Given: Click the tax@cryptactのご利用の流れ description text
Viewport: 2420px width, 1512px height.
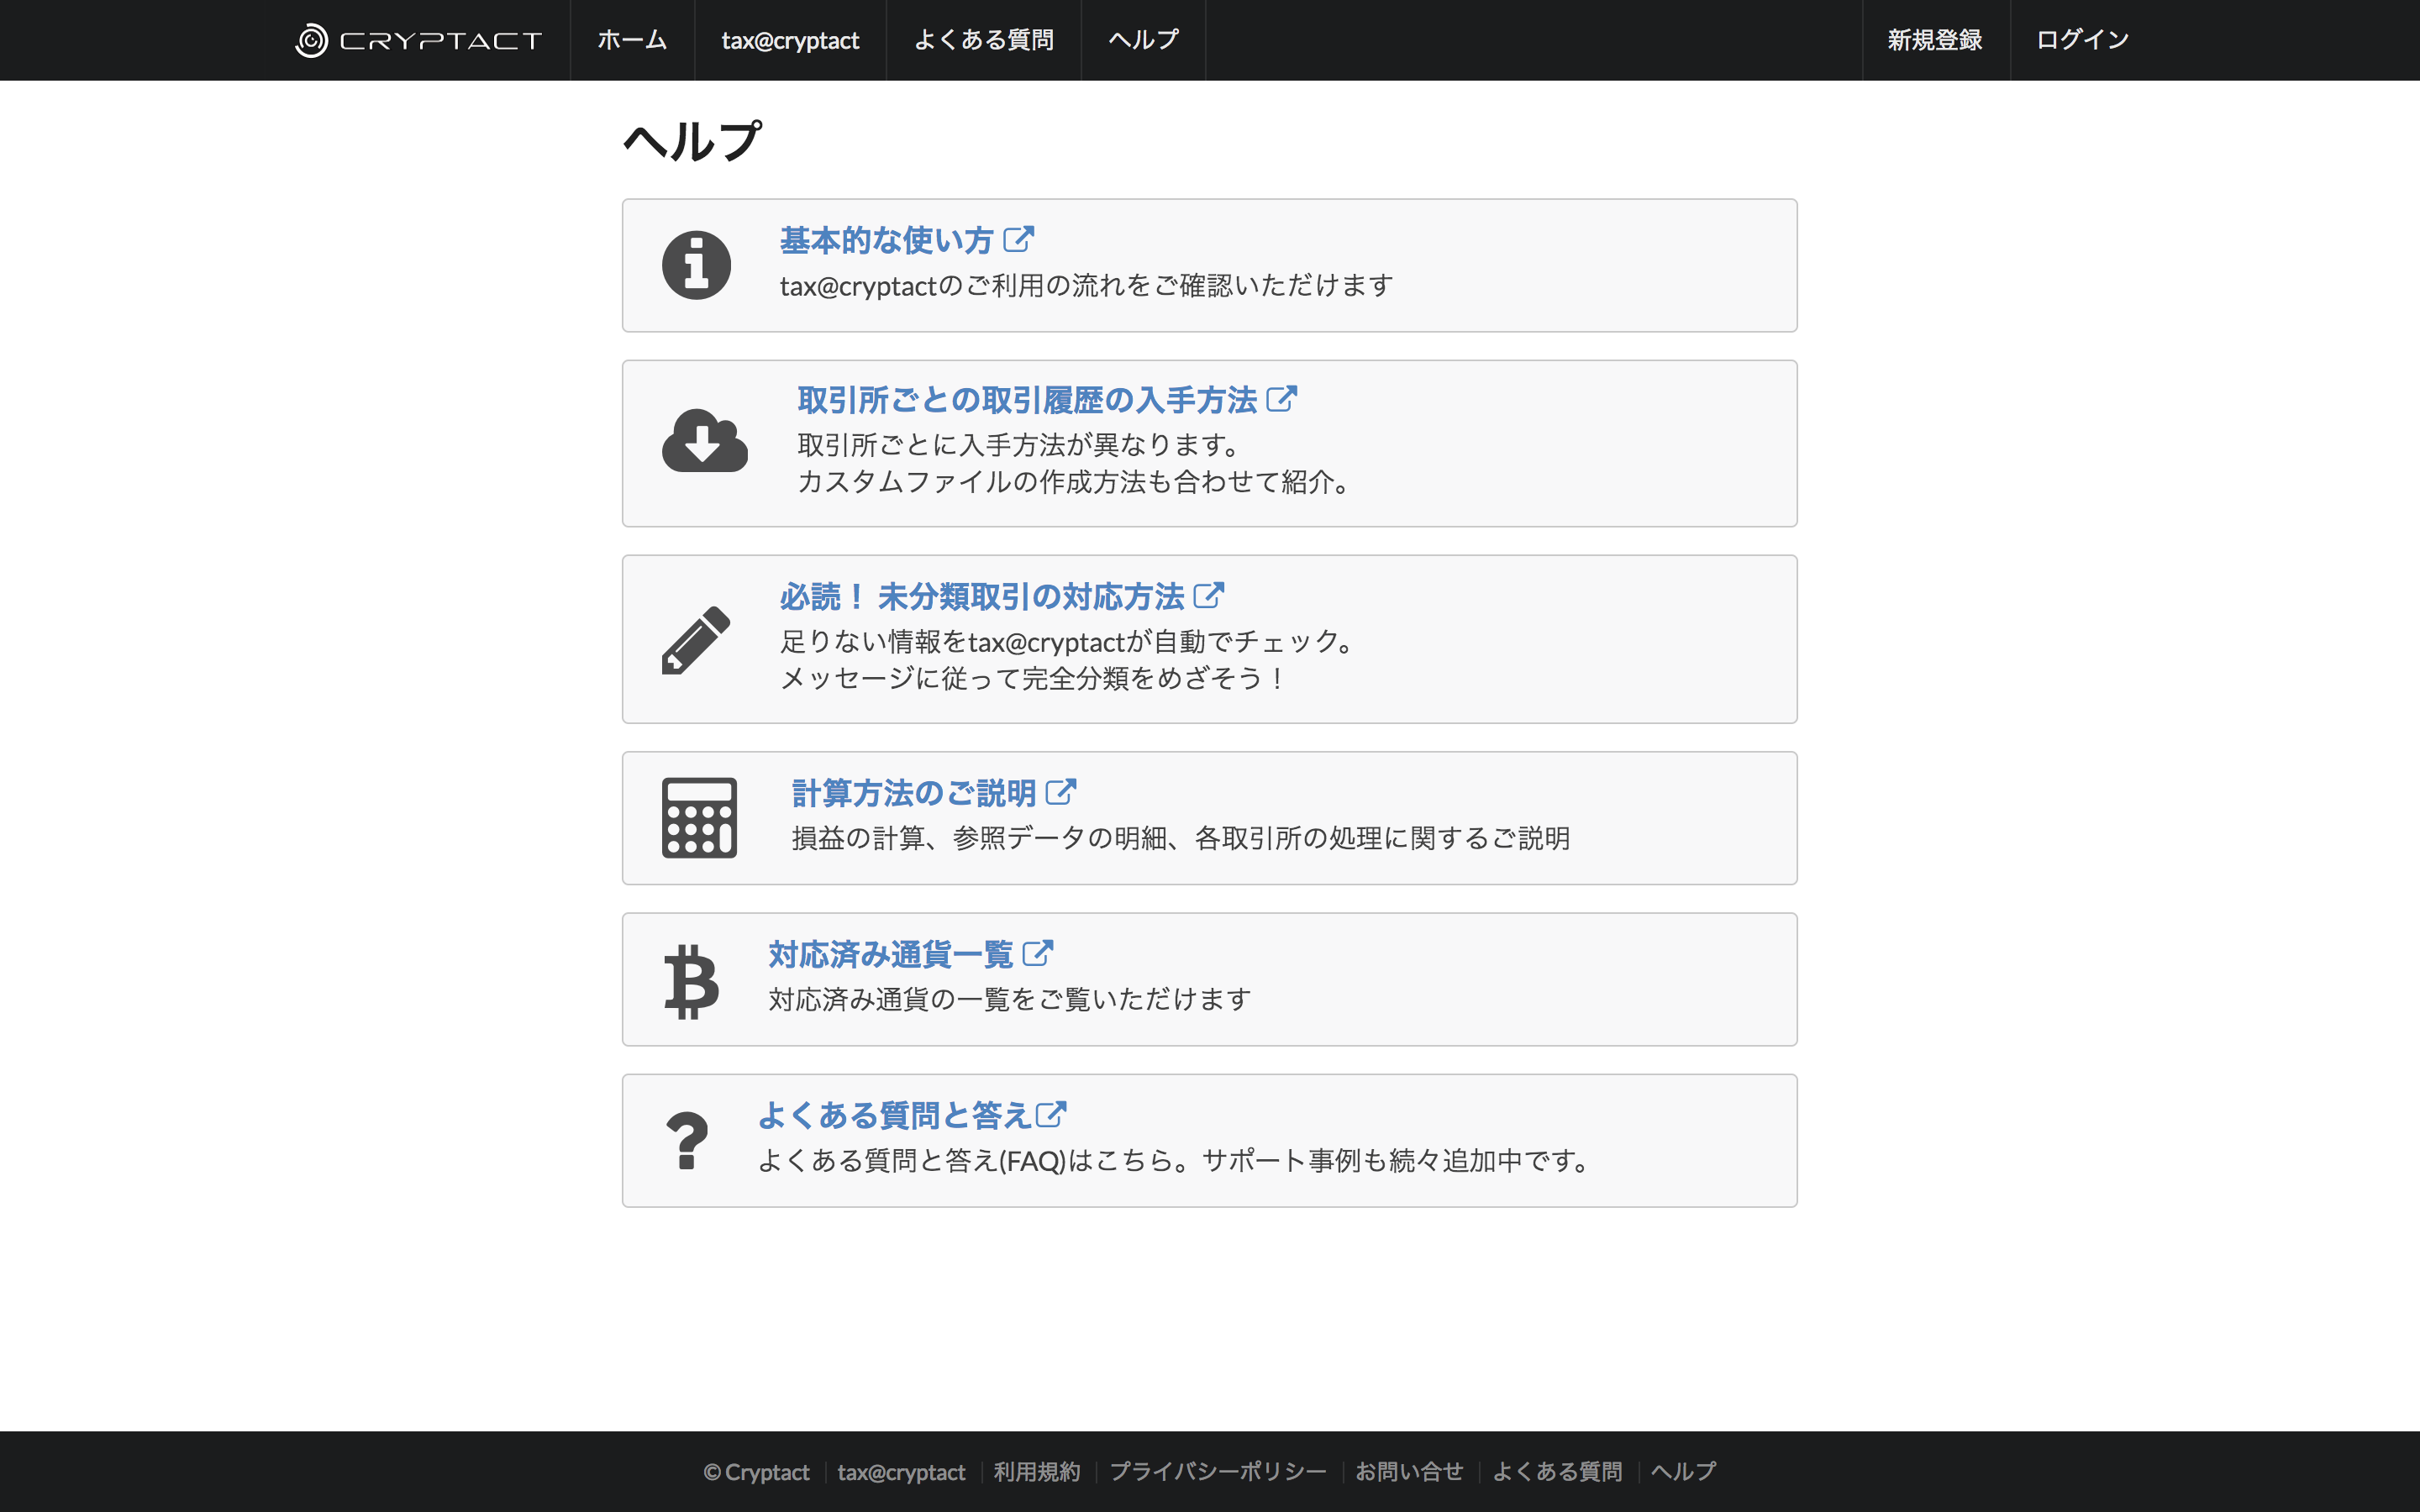Looking at the screenshot, I should pyautogui.click(x=1086, y=286).
